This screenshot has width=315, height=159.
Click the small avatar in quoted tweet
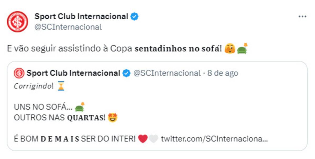[x=19, y=73]
